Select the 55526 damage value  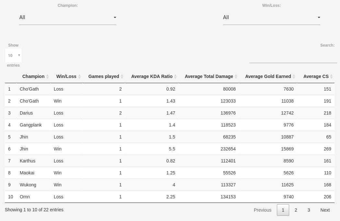pyautogui.click(x=229, y=173)
